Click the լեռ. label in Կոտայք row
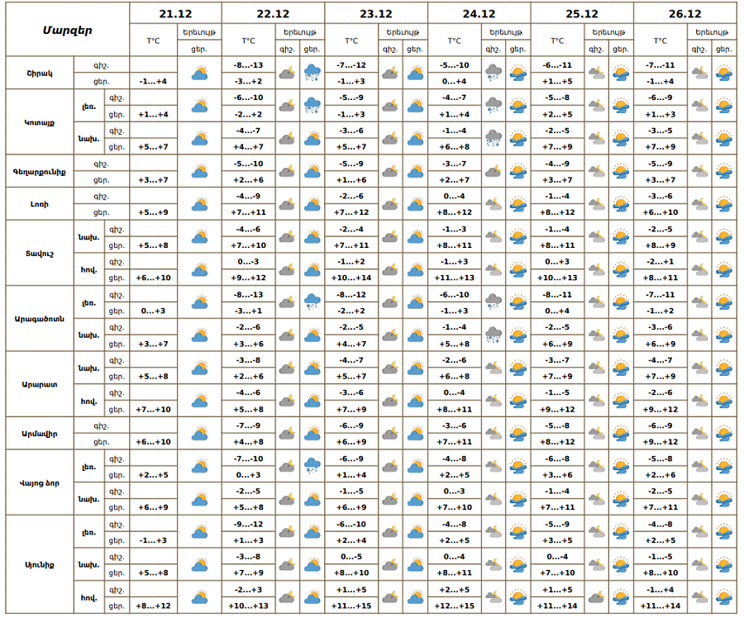The height and width of the screenshot is (618, 744). click(x=89, y=107)
